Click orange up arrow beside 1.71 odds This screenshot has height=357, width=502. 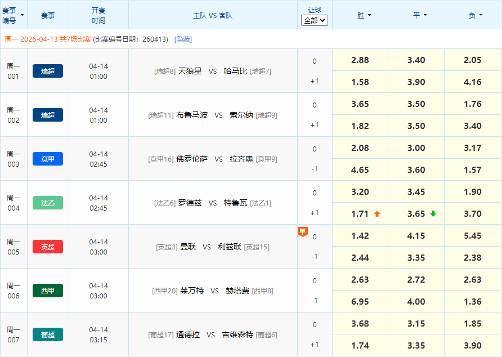pos(377,214)
